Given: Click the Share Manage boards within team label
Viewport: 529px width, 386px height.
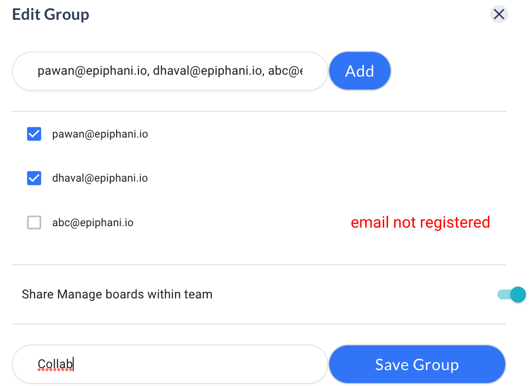Looking at the screenshot, I should [117, 294].
